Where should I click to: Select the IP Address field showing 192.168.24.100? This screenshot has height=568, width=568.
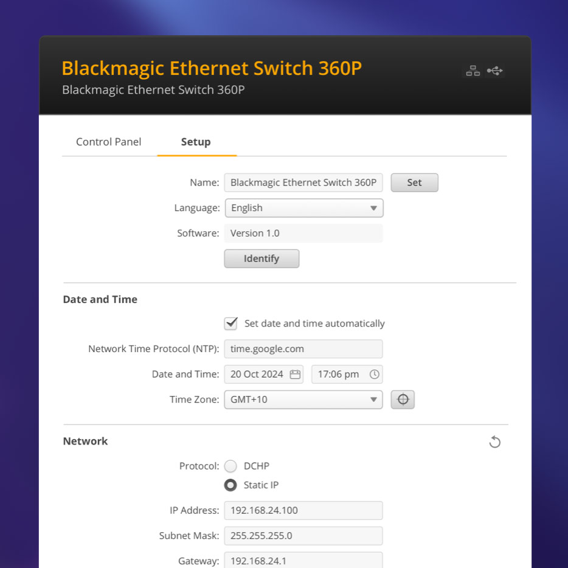(303, 510)
